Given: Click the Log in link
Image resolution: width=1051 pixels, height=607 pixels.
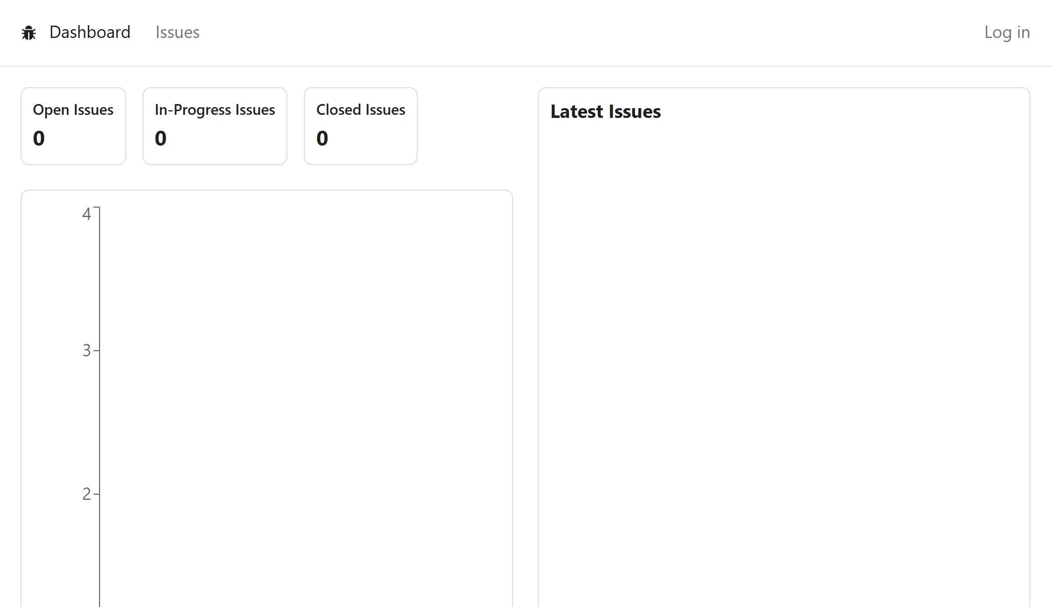Looking at the screenshot, I should pos(1007,32).
